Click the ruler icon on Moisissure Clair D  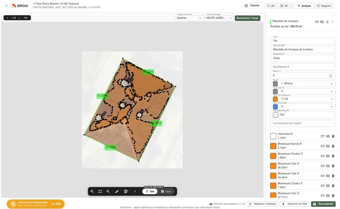(322, 166)
